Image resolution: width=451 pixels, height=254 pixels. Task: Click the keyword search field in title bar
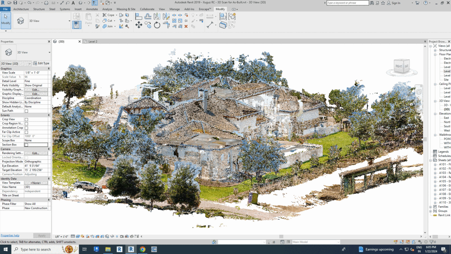[x=347, y=3]
